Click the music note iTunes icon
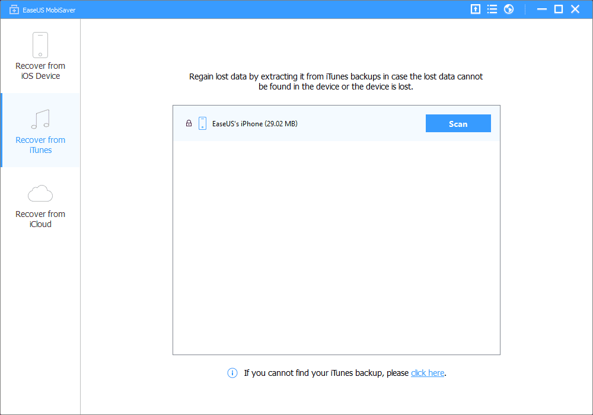 [x=40, y=119]
